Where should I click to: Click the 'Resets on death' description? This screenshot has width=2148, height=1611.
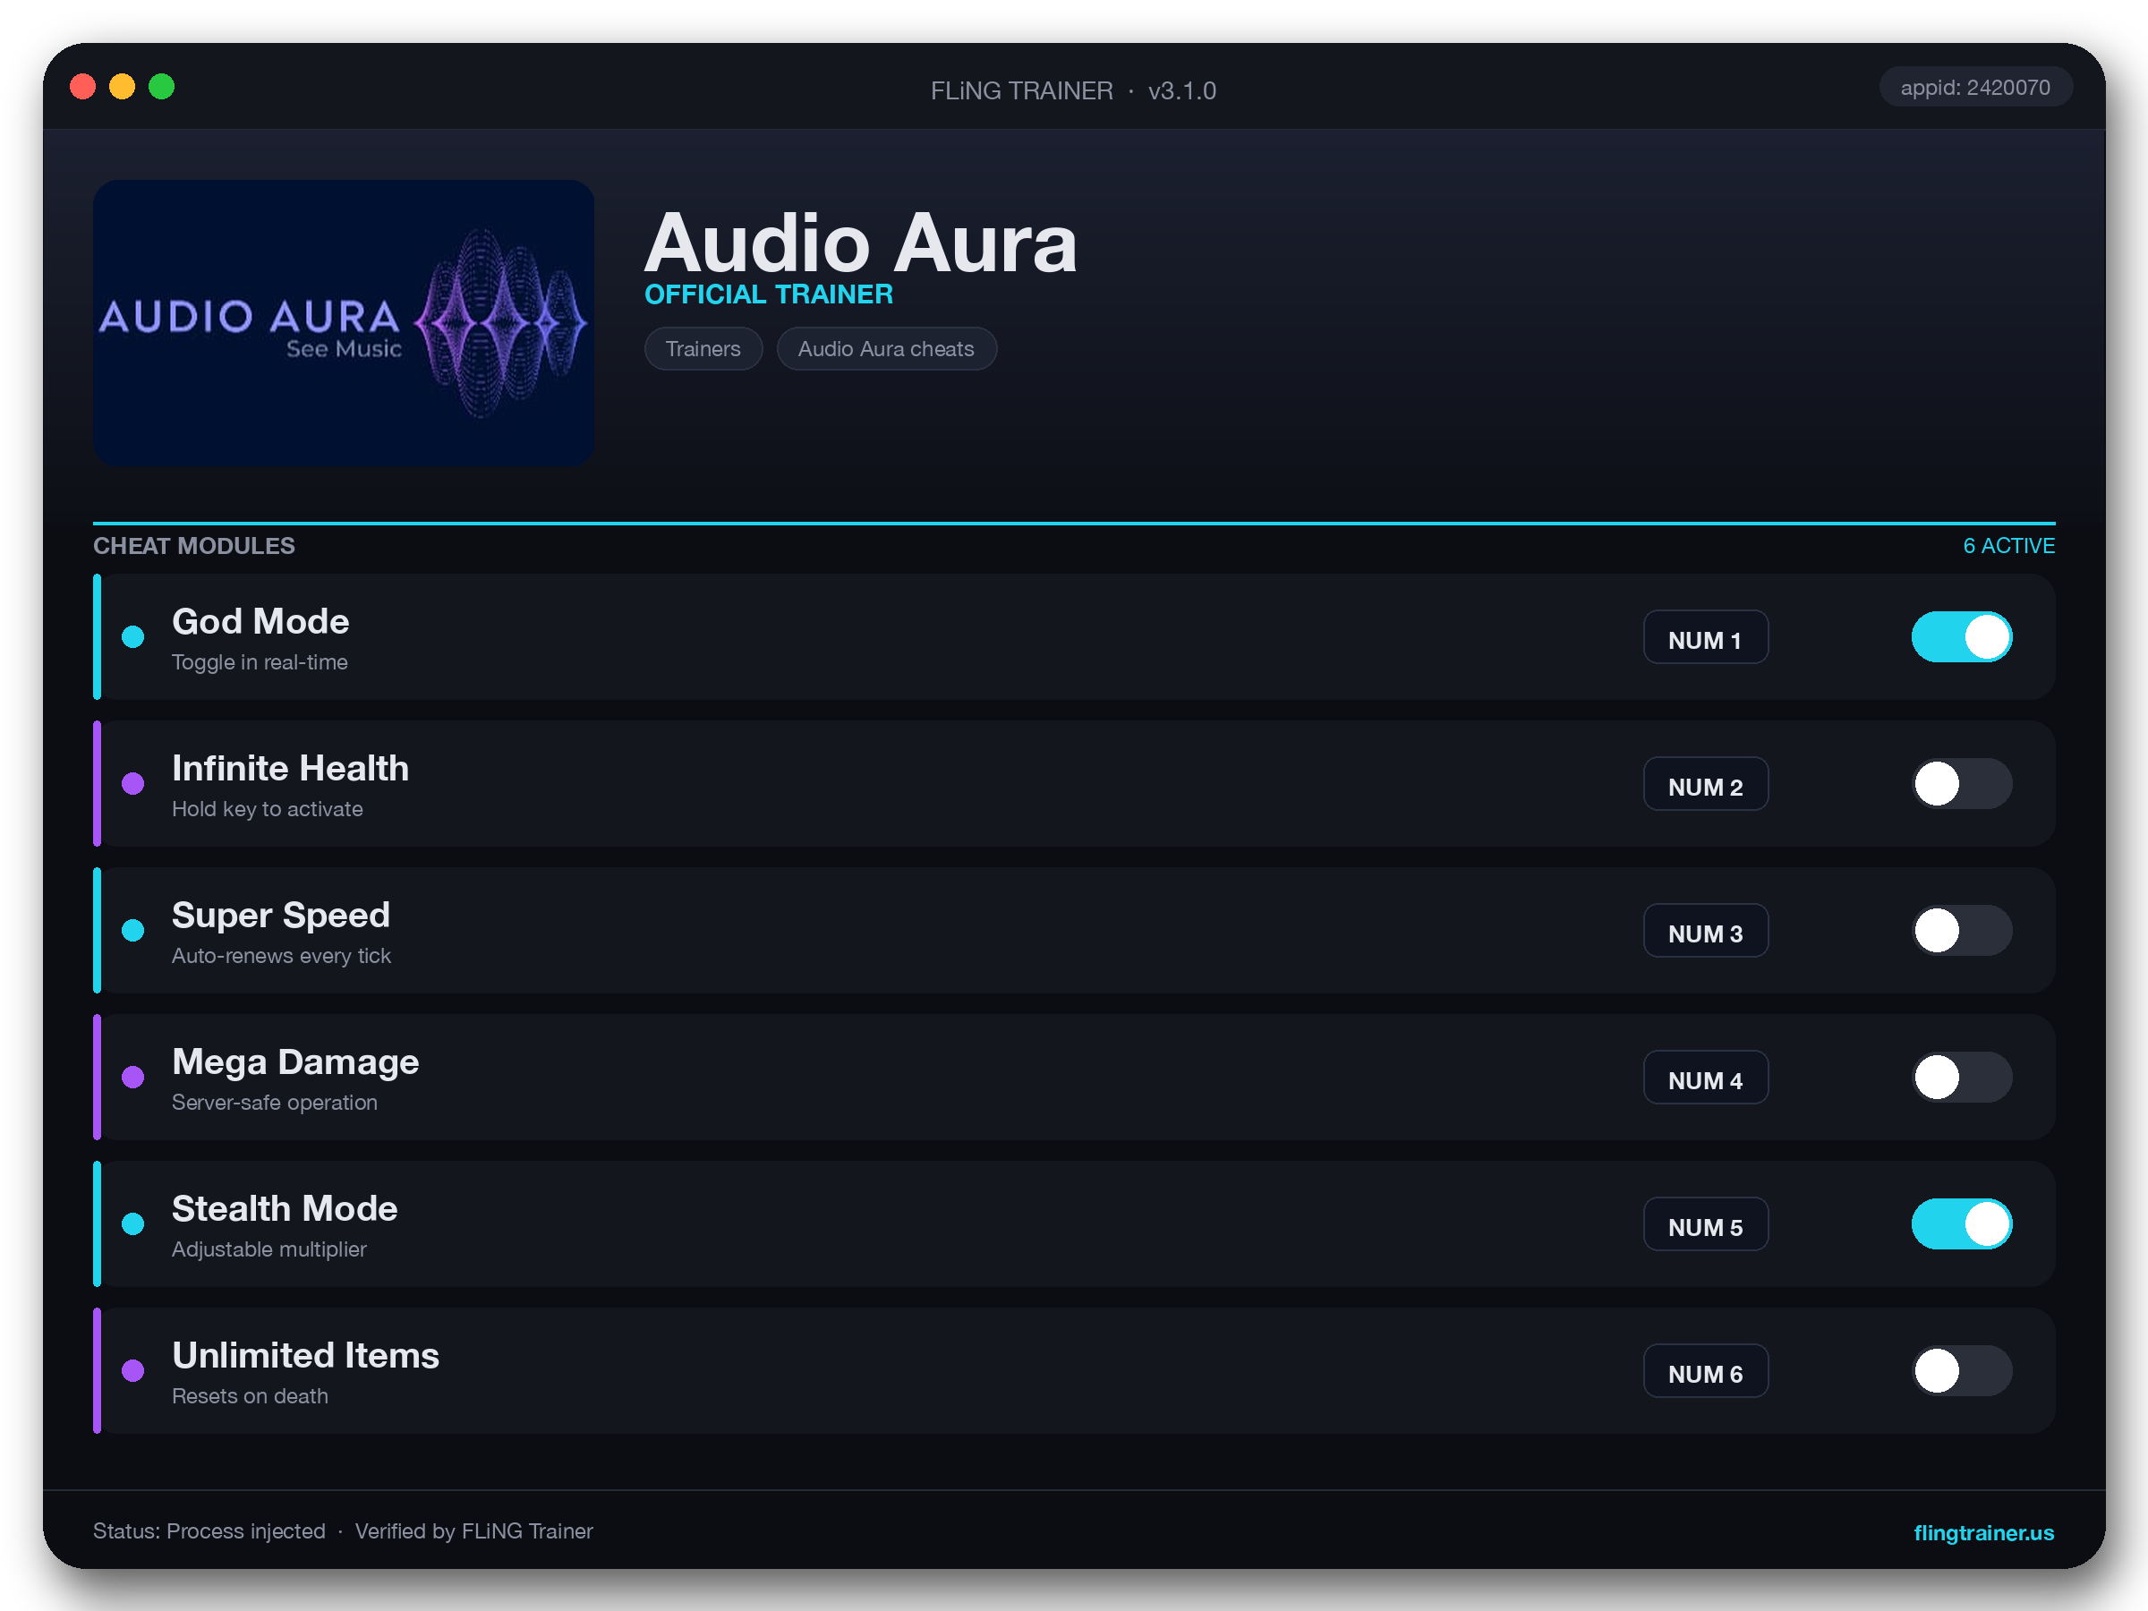tap(250, 1395)
